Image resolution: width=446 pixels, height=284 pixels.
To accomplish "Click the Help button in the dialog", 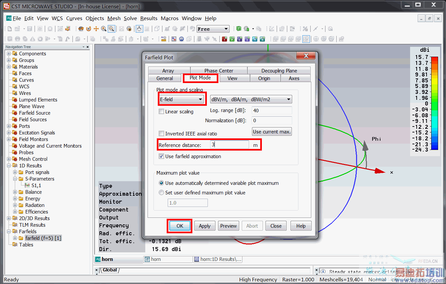I will click(301, 226).
